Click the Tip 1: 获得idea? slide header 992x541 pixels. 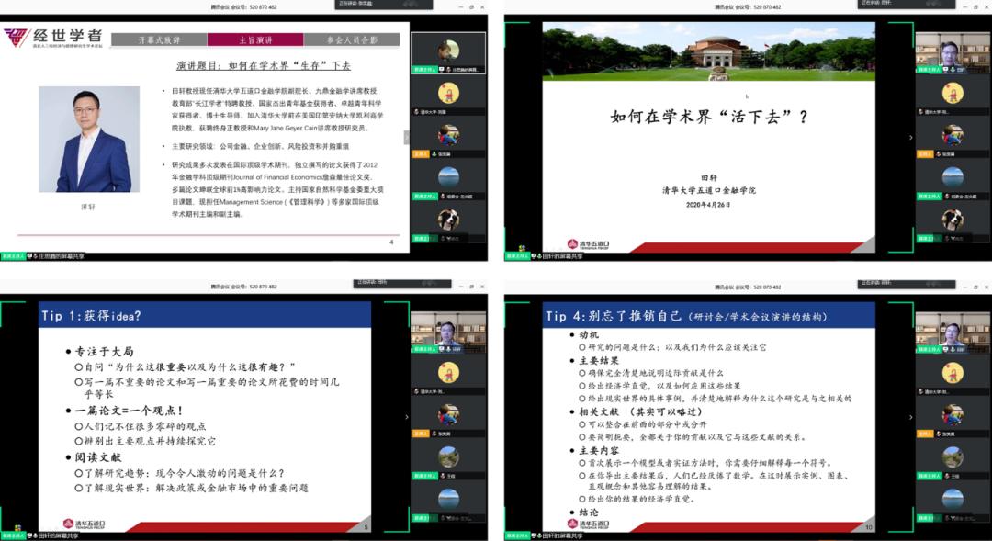click(x=204, y=315)
